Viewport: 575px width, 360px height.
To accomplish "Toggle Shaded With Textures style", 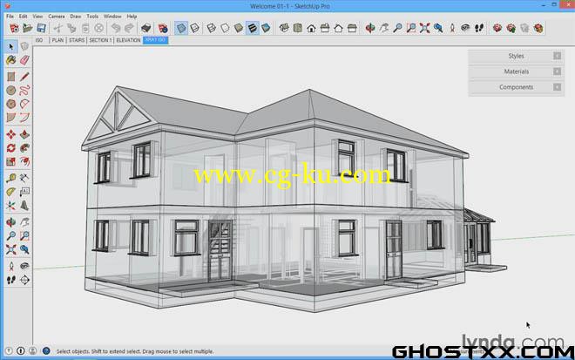I will 252,28.
